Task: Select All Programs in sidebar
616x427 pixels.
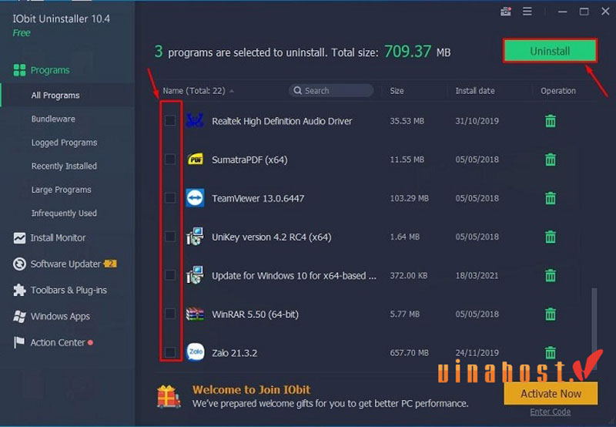Action: pyautogui.click(x=55, y=95)
